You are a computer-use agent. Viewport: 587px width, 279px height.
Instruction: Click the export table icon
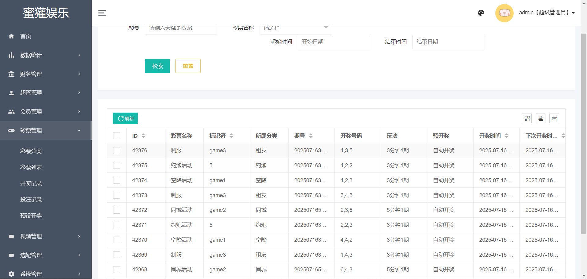click(x=541, y=118)
